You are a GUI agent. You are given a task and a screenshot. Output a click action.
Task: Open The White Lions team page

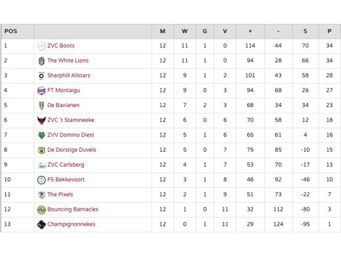click(x=68, y=60)
